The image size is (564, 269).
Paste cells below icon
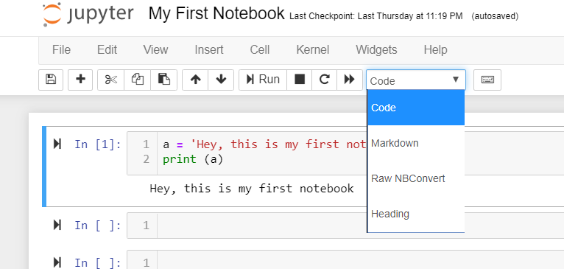coord(163,80)
